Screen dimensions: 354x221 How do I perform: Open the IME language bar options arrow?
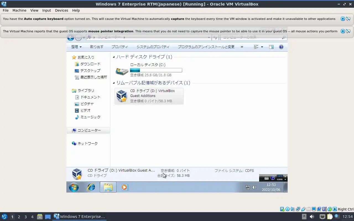click(x=285, y=180)
